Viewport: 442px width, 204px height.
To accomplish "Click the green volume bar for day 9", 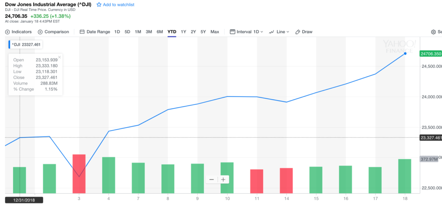I will point(197,179).
